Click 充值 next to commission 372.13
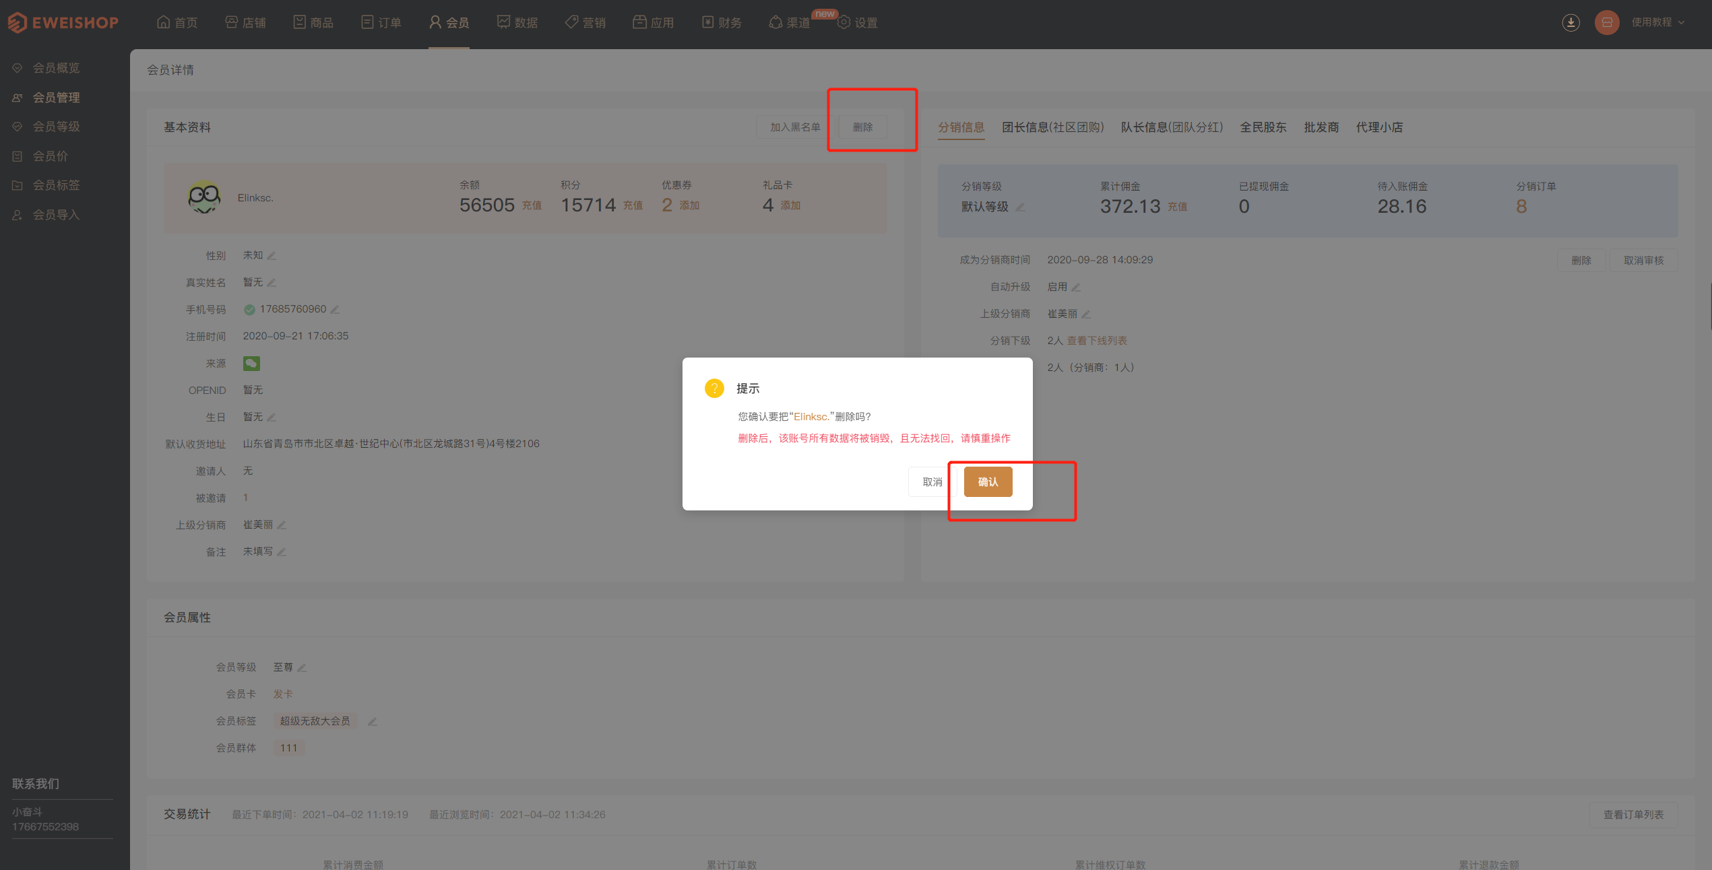1712x870 pixels. 1177,207
